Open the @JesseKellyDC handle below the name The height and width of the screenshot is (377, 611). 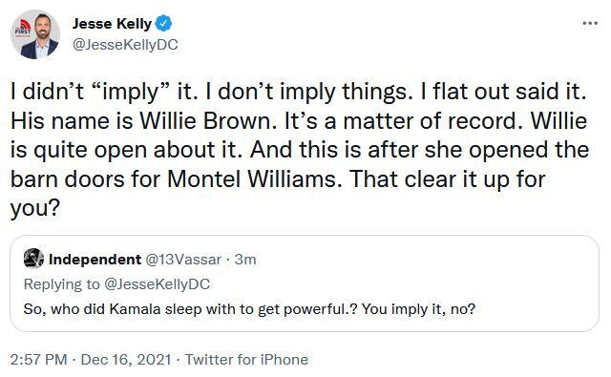tap(125, 45)
